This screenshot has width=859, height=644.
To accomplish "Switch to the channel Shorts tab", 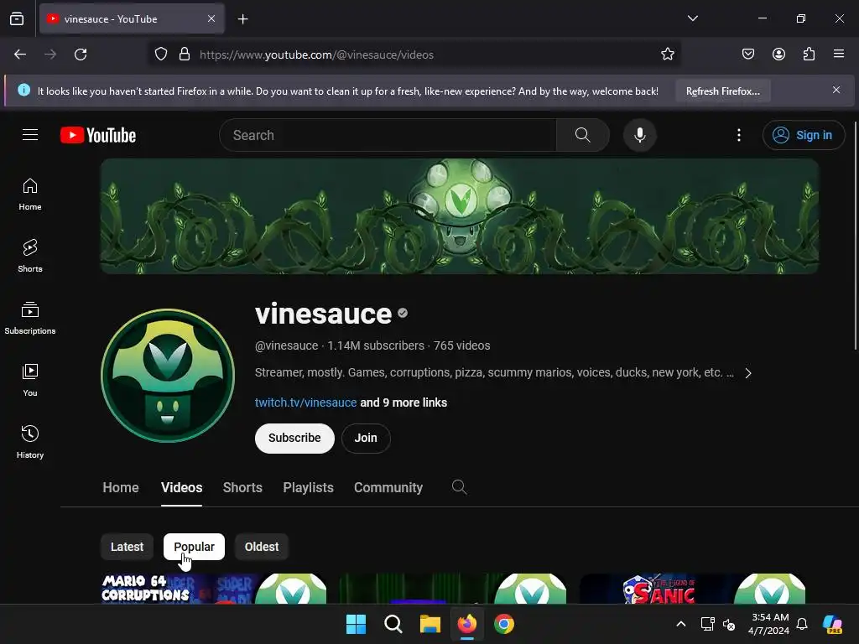I will pos(242,487).
